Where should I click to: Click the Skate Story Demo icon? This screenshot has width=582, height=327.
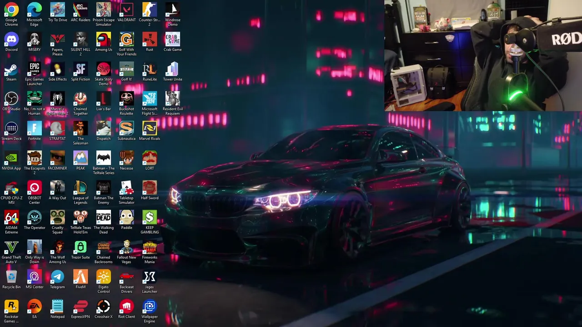104,69
